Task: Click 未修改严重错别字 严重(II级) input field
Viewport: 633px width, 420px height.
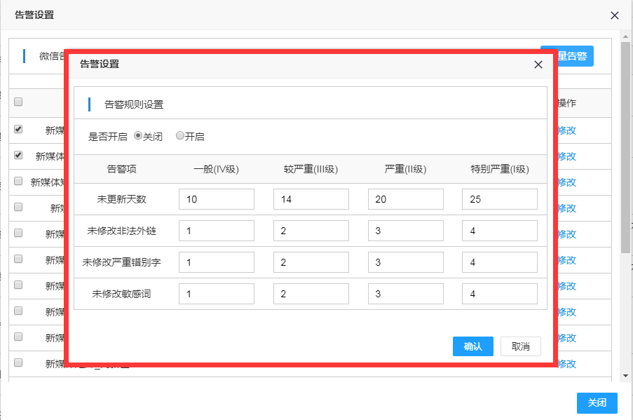Action: 405,262
